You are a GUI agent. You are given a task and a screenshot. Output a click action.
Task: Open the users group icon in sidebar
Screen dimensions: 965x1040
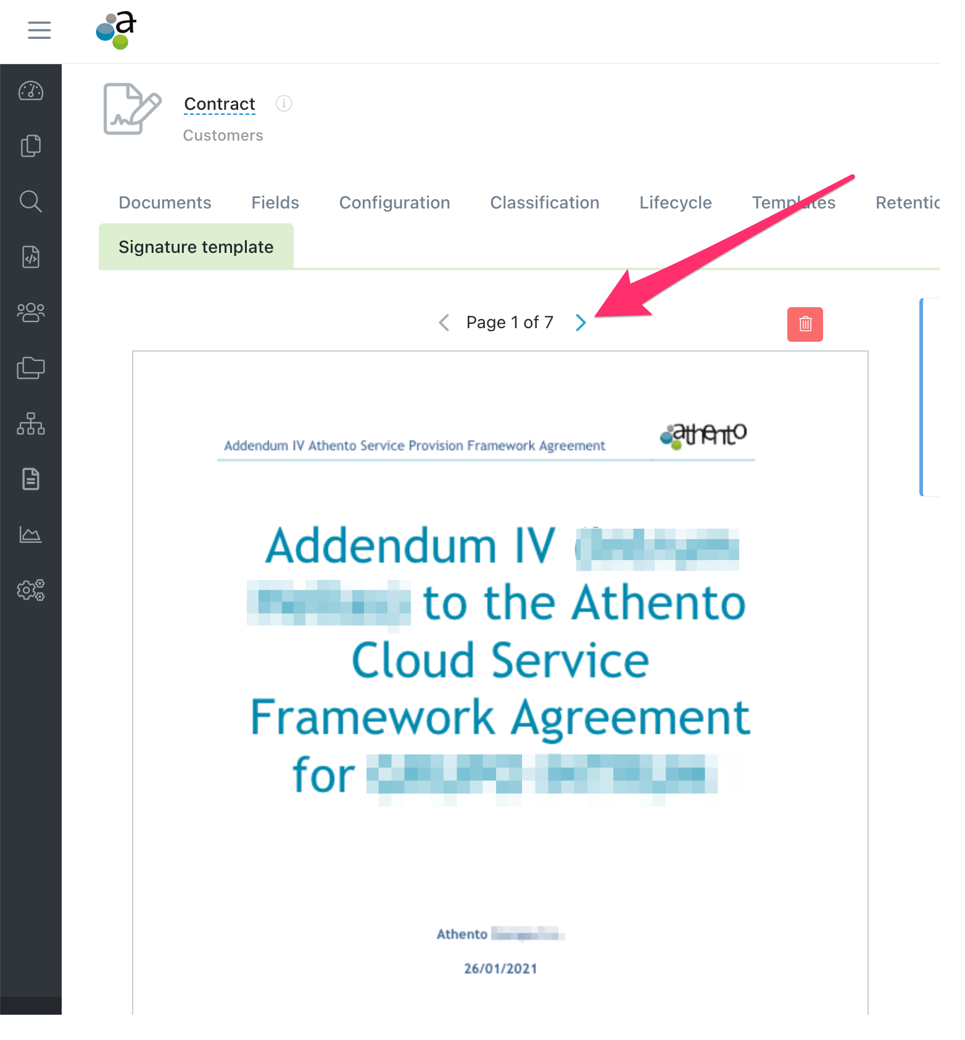click(x=30, y=312)
